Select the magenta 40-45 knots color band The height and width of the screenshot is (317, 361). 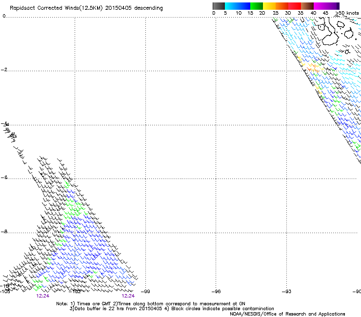click(x=320, y=6)
